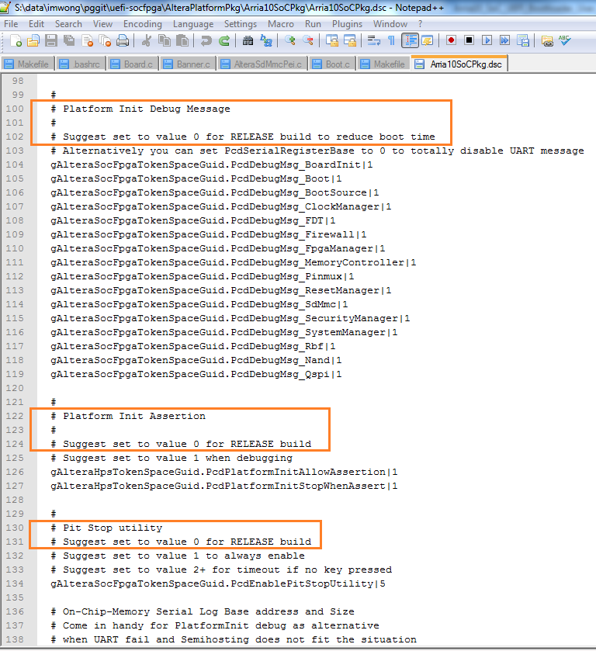Save the current file with Save icon

click(51, 40)
